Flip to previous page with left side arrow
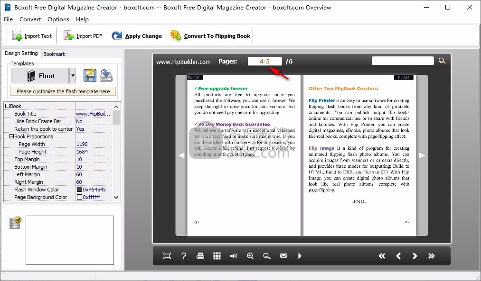The image size is (481, 281). pos(181,155)
